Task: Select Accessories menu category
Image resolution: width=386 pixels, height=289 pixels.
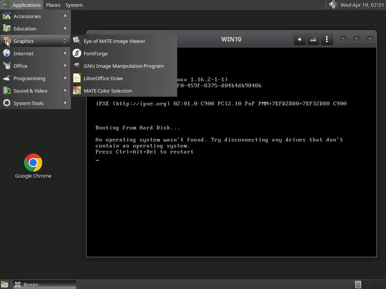Action: [35, 16]
